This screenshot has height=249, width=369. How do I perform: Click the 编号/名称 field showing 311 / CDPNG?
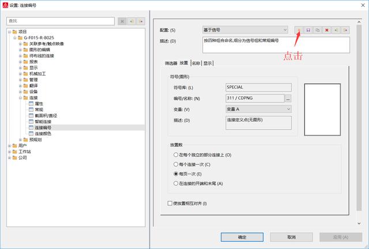255,98
